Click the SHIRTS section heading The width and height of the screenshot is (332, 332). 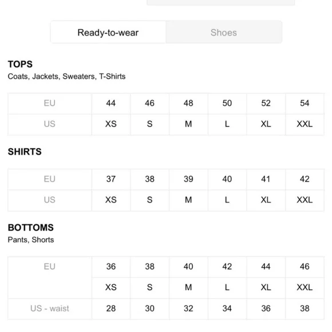(x=25, y=152)
